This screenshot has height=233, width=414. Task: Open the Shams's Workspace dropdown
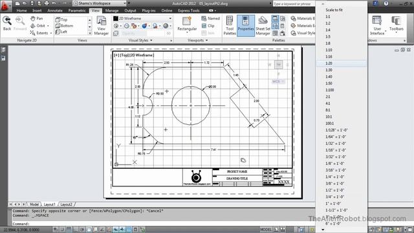(100, 3)
